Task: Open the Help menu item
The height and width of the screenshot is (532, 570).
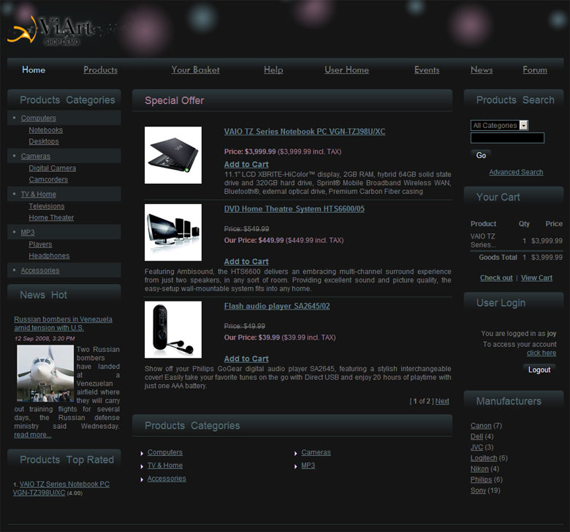Action: coord(273,70)
